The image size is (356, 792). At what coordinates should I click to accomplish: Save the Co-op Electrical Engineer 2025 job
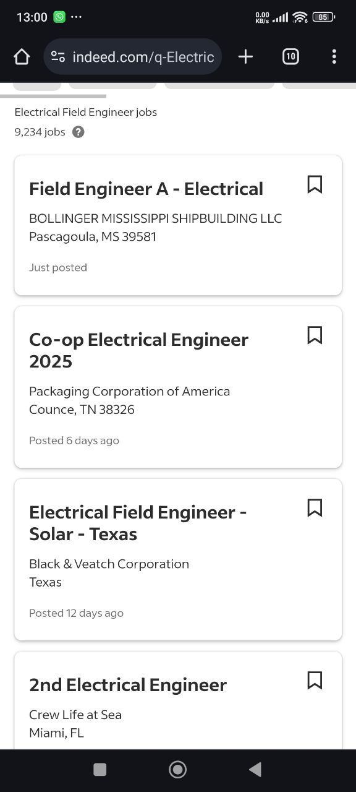click(315, 335)
